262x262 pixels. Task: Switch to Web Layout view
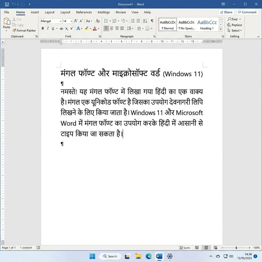pyautogui.click(x=215, y=248)
